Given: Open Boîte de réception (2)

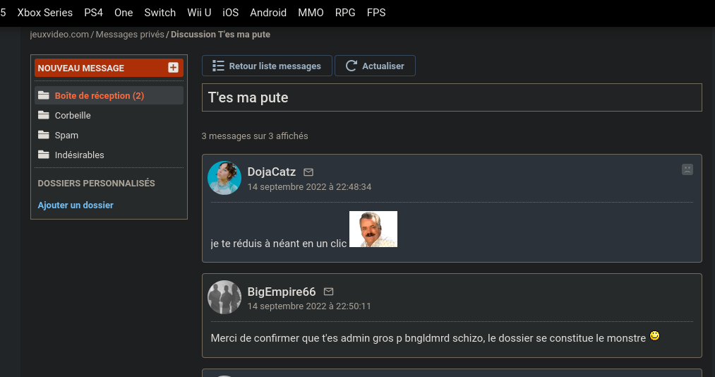Looking at the screenshot, I should pos(109,95).
